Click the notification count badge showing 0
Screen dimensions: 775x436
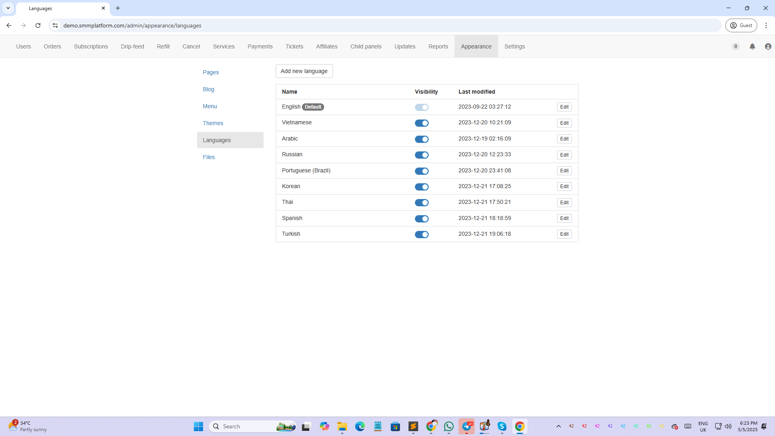[x=735, y=46]
